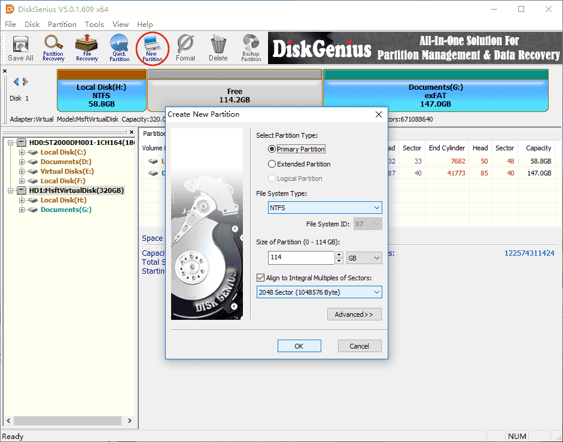Click the Documents(D:) drive icon
This screenshot has height=442, width=563.
(x=33, y=162)
